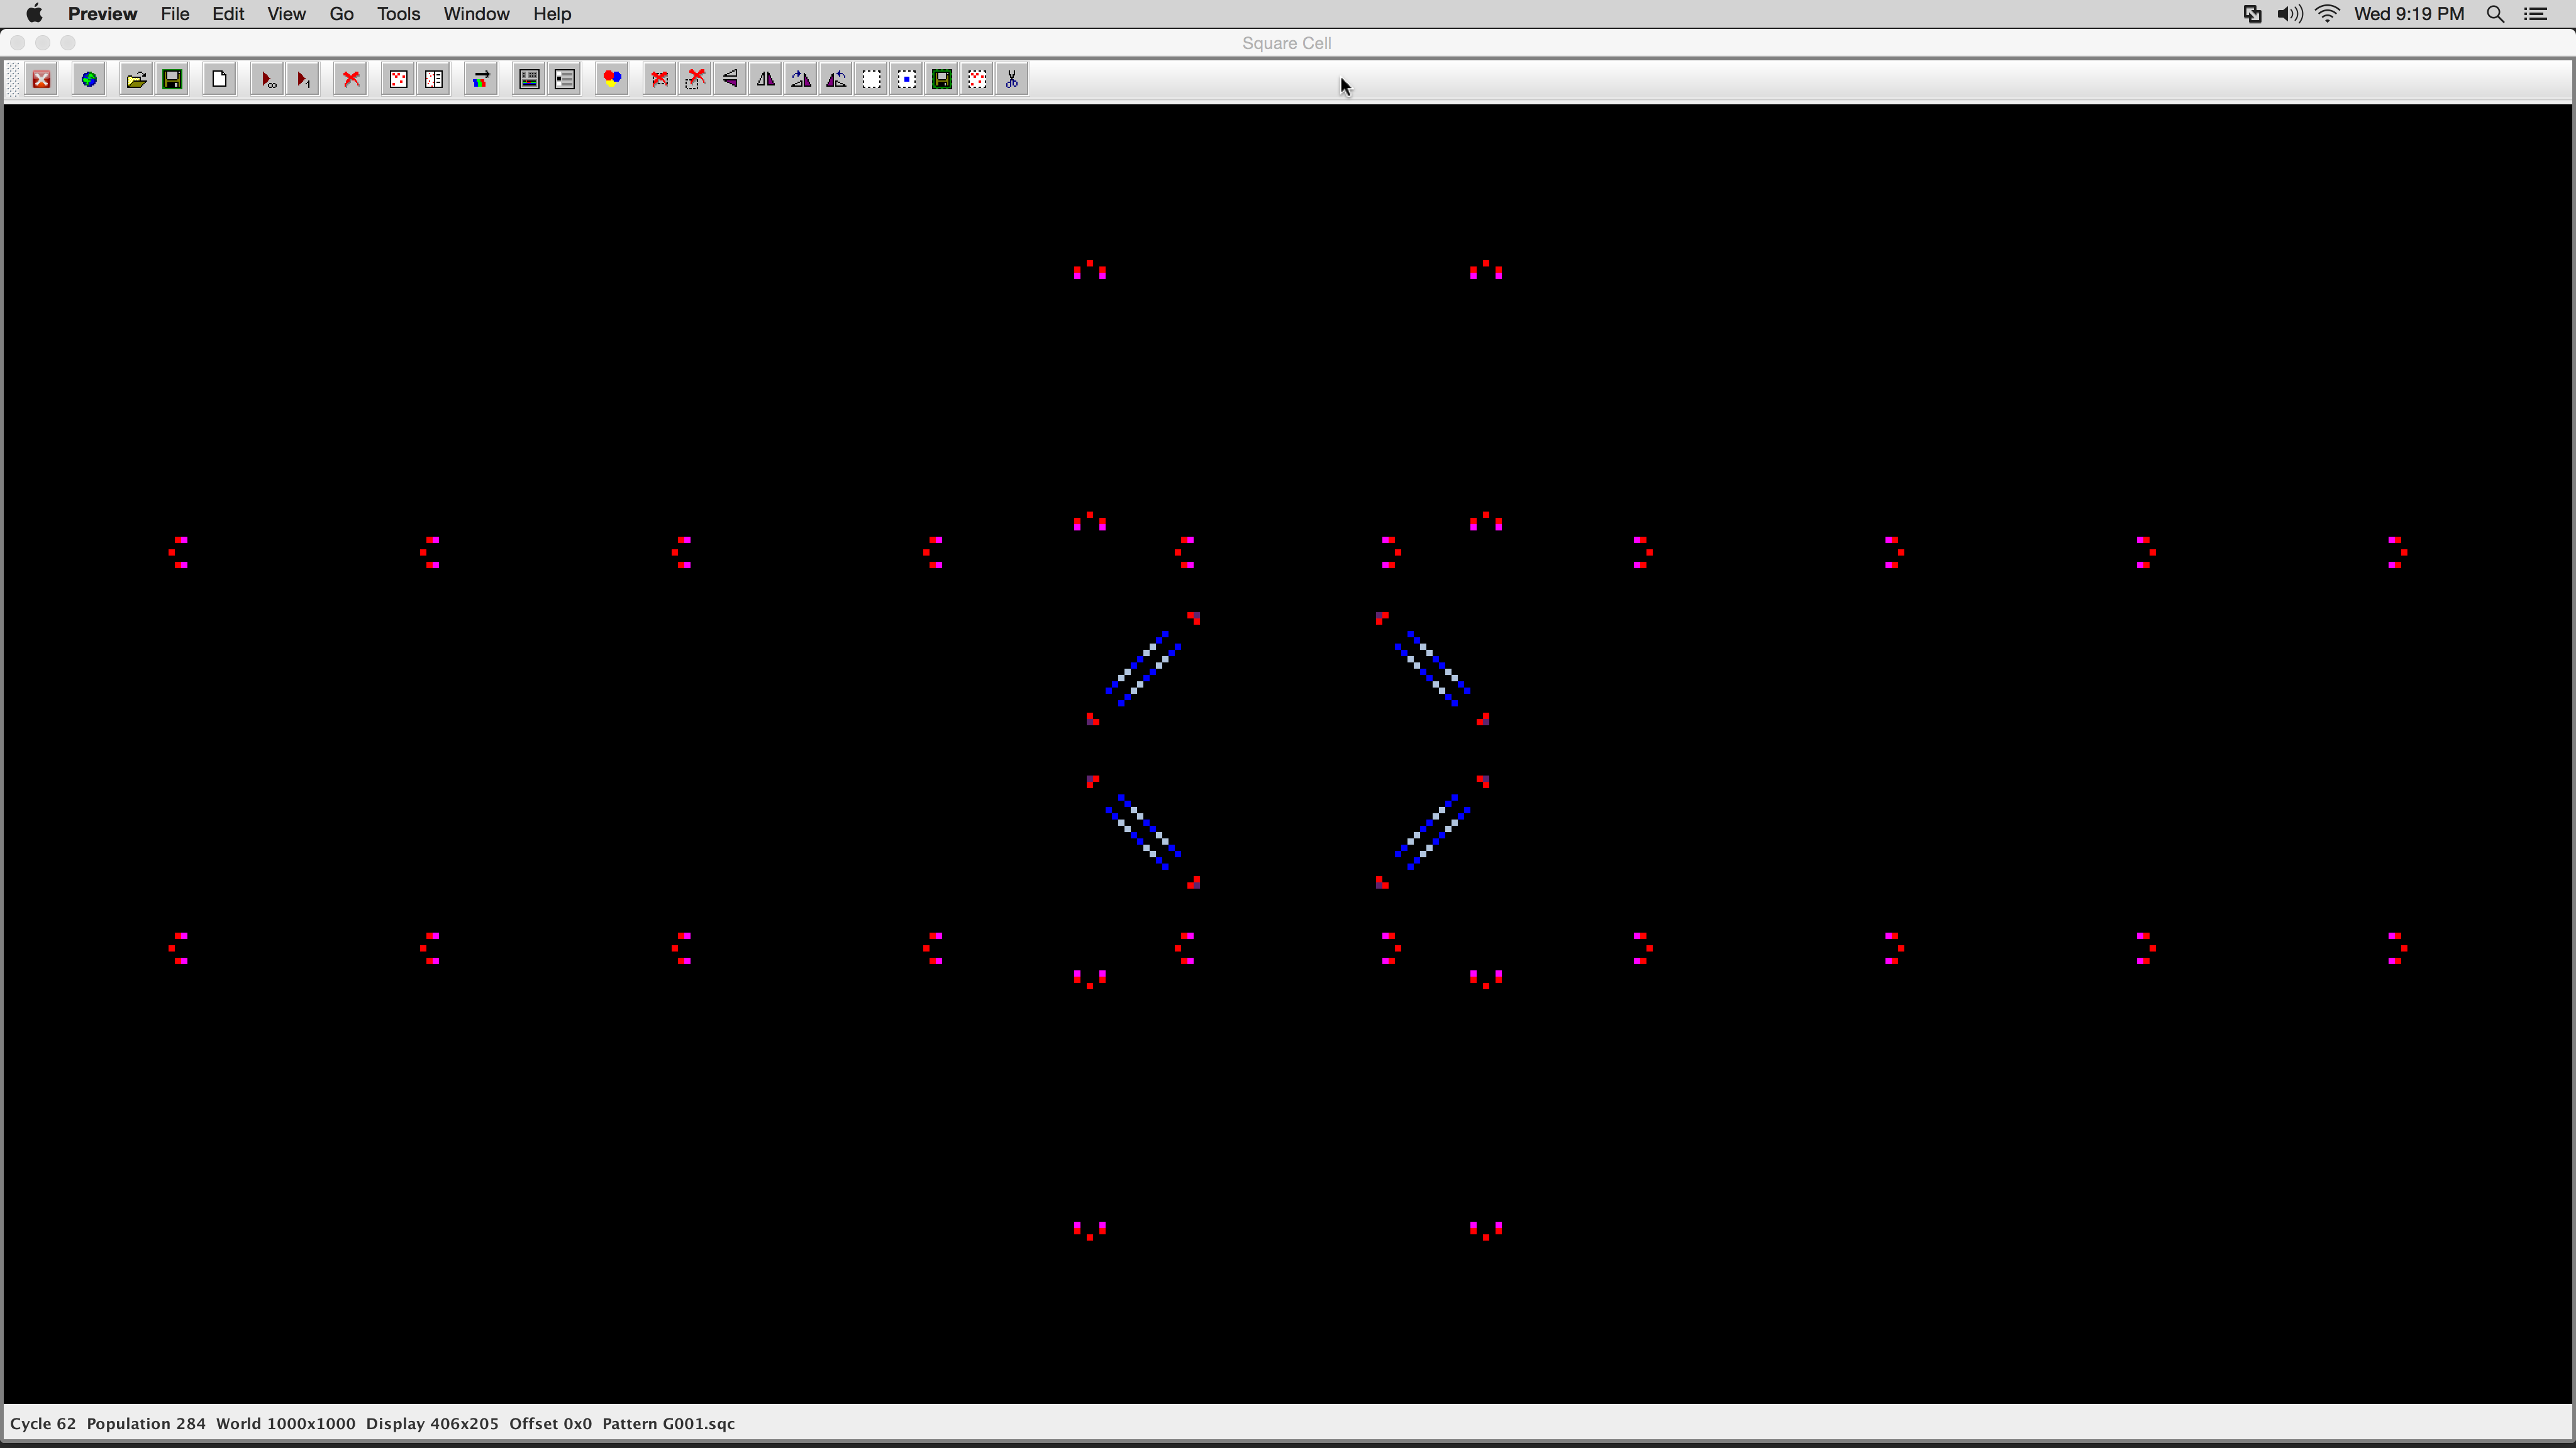Save the selection with green floppy icon

(x=942, y=80)
